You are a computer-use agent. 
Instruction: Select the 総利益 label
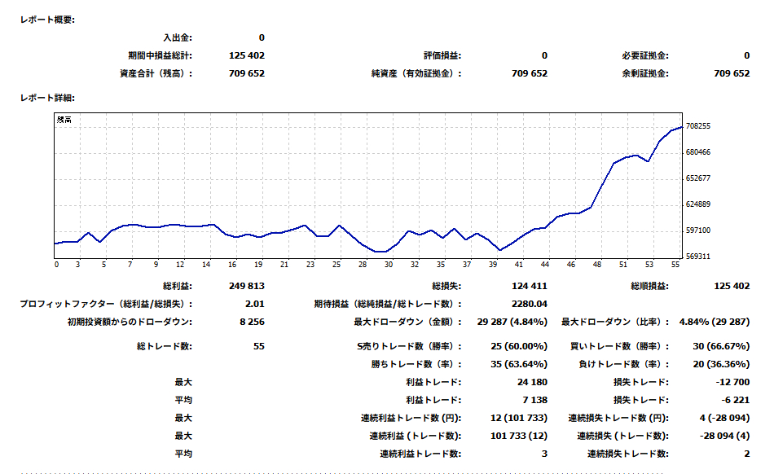coord(178,286)
